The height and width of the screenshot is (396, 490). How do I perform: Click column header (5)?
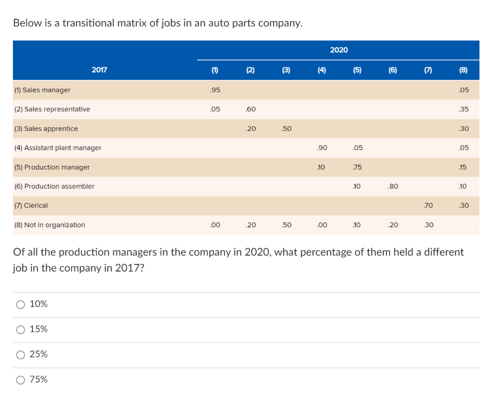pyautogui.click(x=357, y=70)
